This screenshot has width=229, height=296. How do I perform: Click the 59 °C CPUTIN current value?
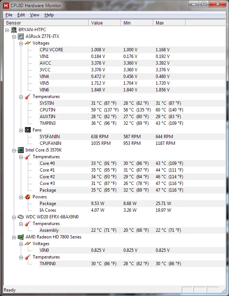click(x=105, y=110)
